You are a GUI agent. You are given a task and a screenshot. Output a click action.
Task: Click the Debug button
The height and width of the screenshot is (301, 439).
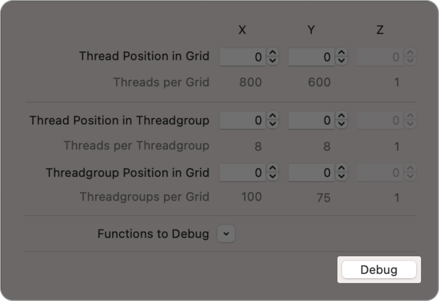379,270
